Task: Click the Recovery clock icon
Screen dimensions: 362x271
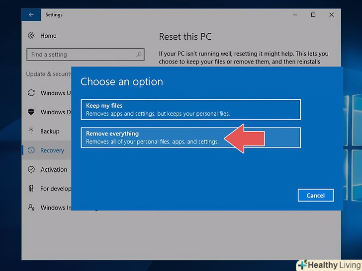Action: [31, 150]
